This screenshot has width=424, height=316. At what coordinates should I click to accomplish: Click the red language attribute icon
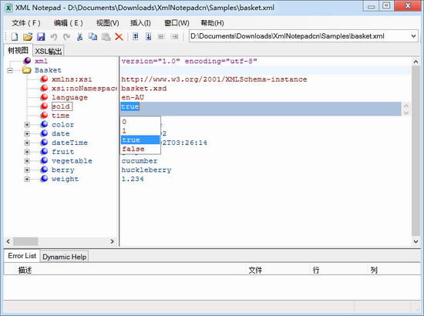[45, 97]
